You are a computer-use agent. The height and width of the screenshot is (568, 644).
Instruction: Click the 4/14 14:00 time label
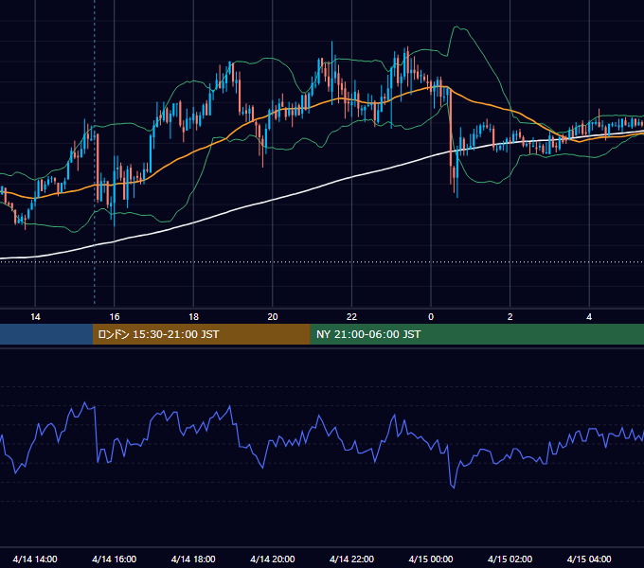(35, 559)
